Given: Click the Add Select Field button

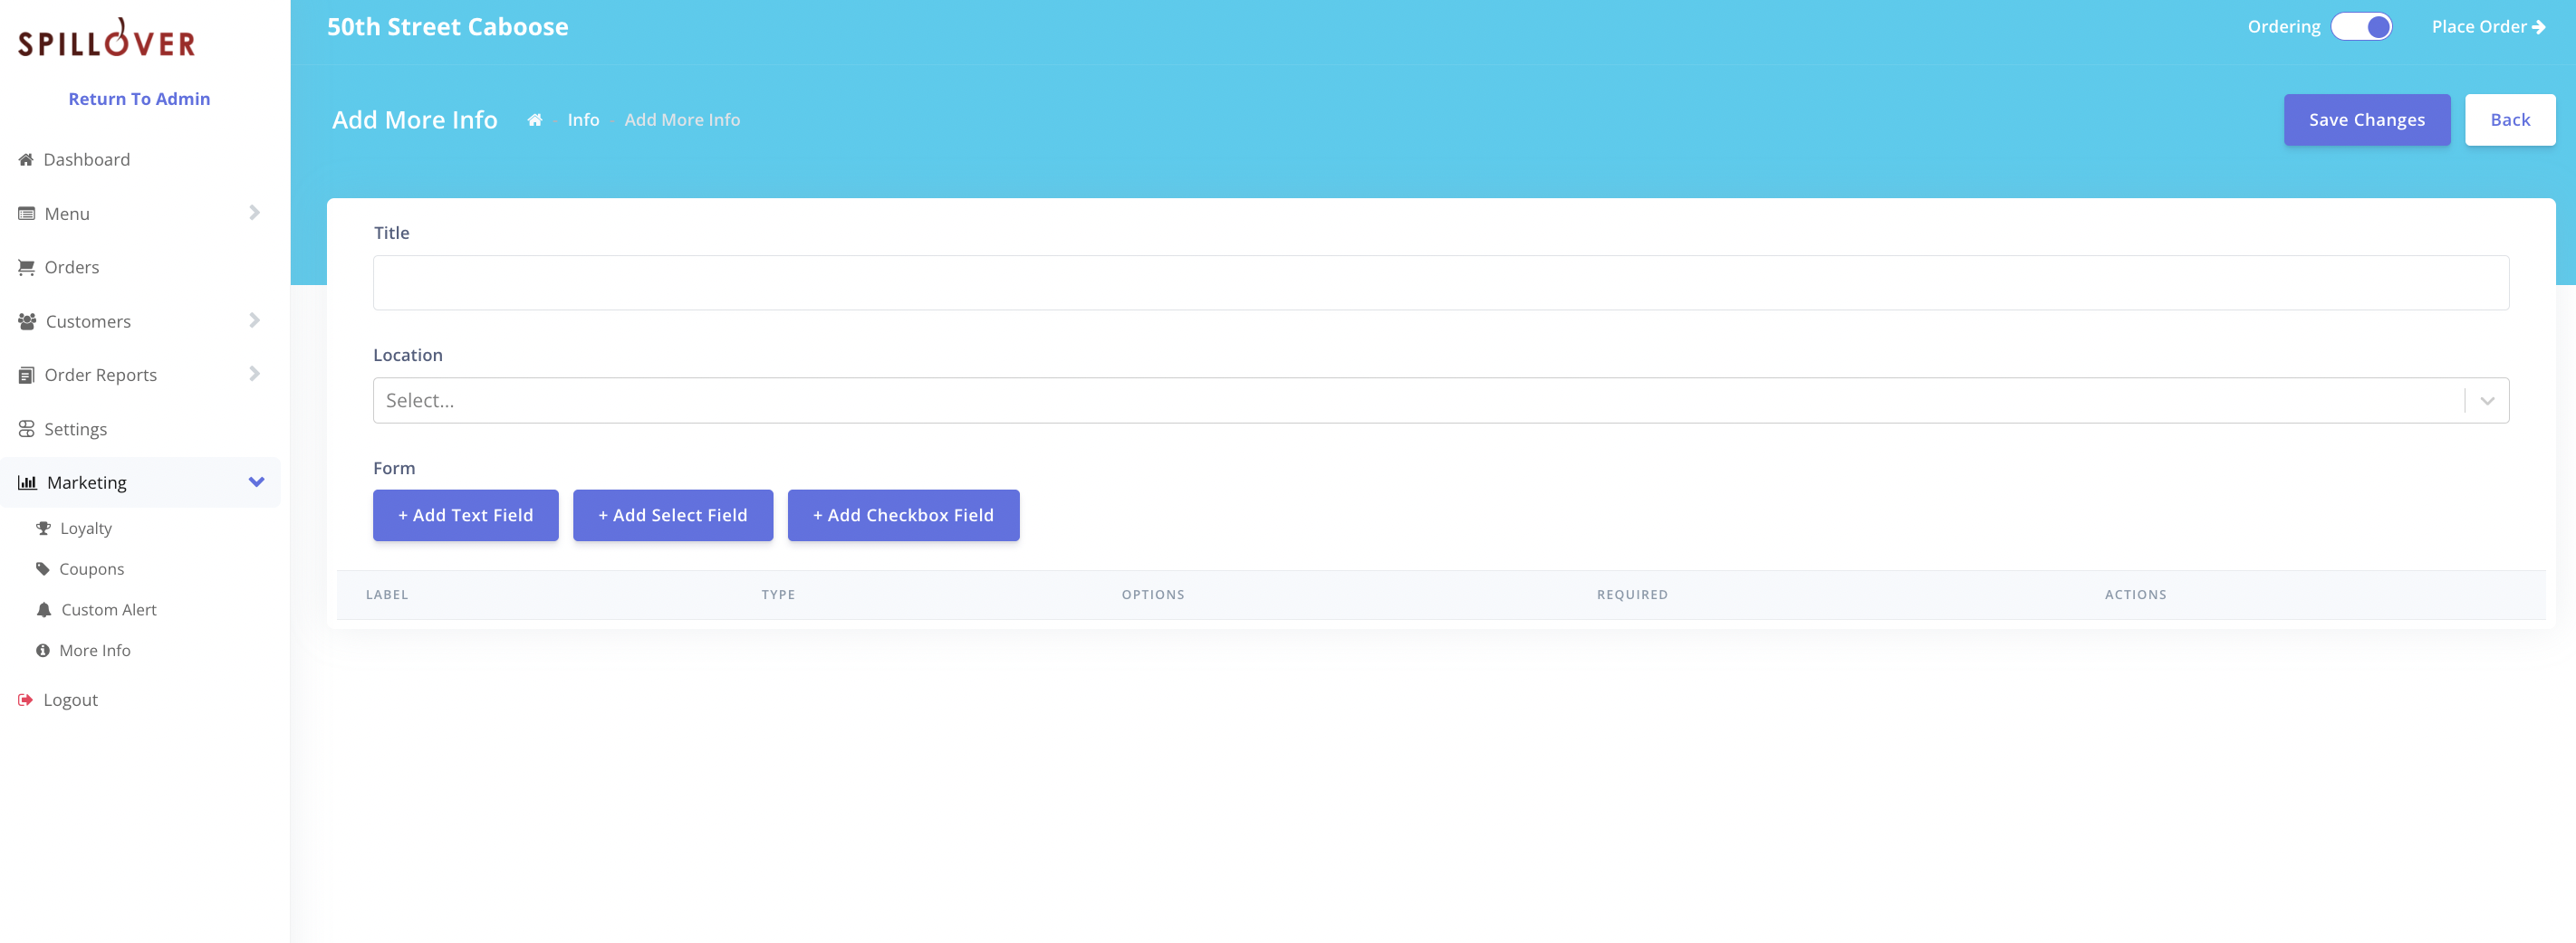Looking at the screenshot, I should pyautogui.click(x=673, y=516).
